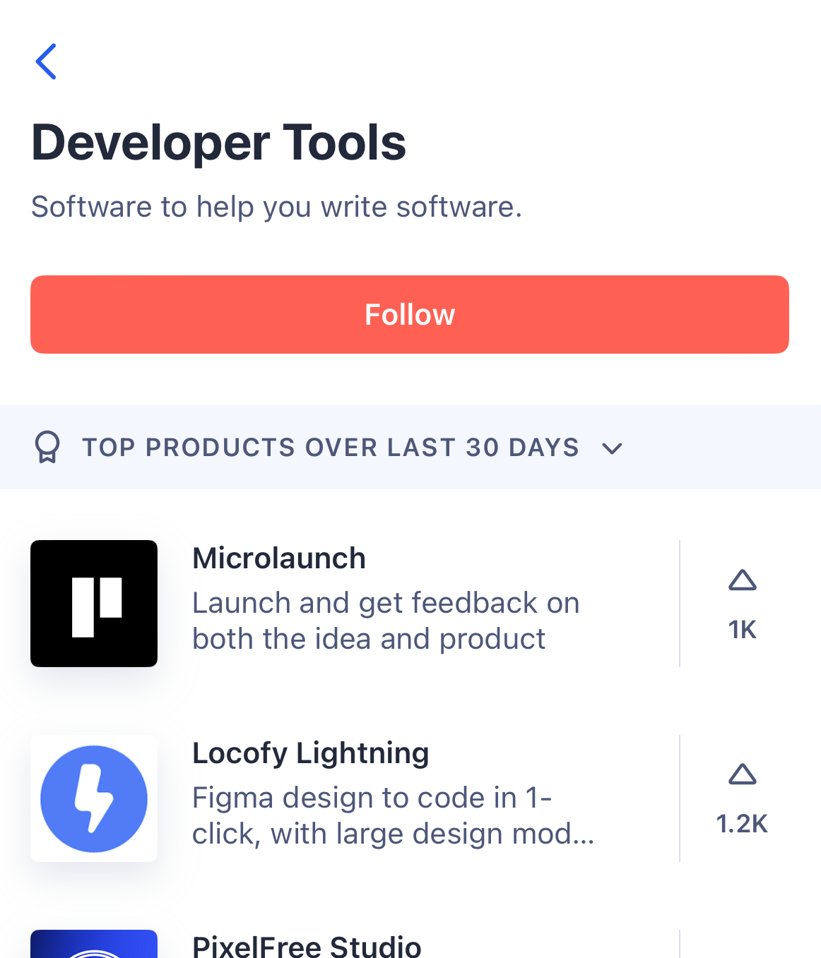Click the Microlaunch black icon square

tap(94, 604)
